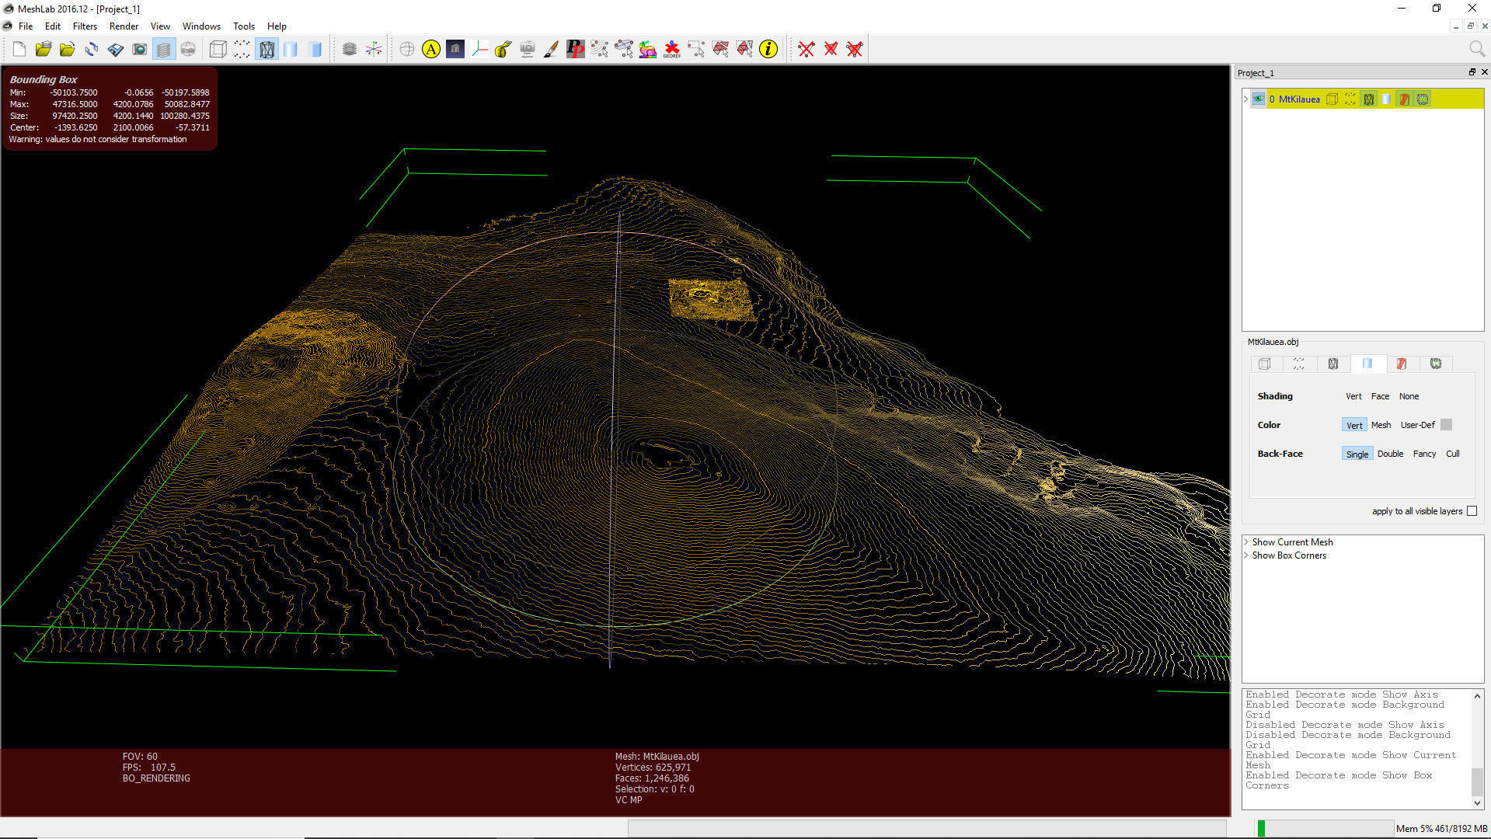Toggle wireframe icon in MtKilauea layer row
This screenshot has height=839, width=1491.
pyautogui.click(x=1368, y=99)
